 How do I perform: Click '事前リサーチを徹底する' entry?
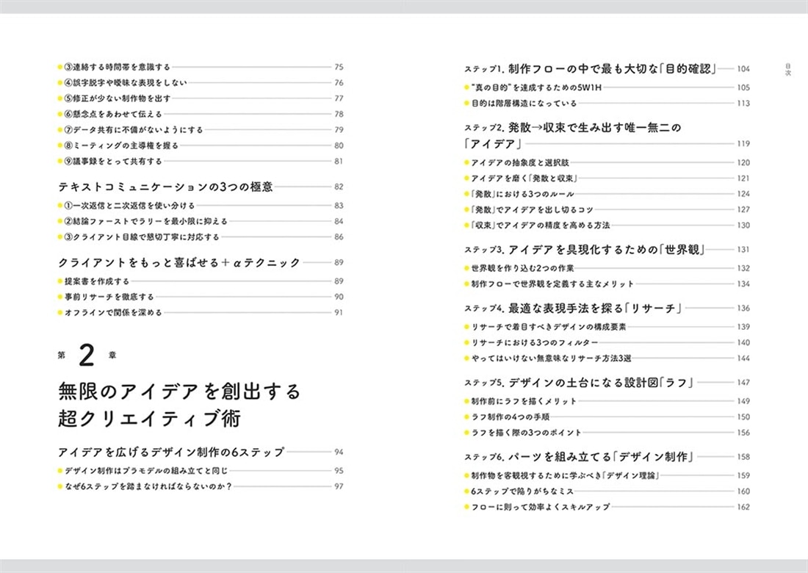coord(109,297)
